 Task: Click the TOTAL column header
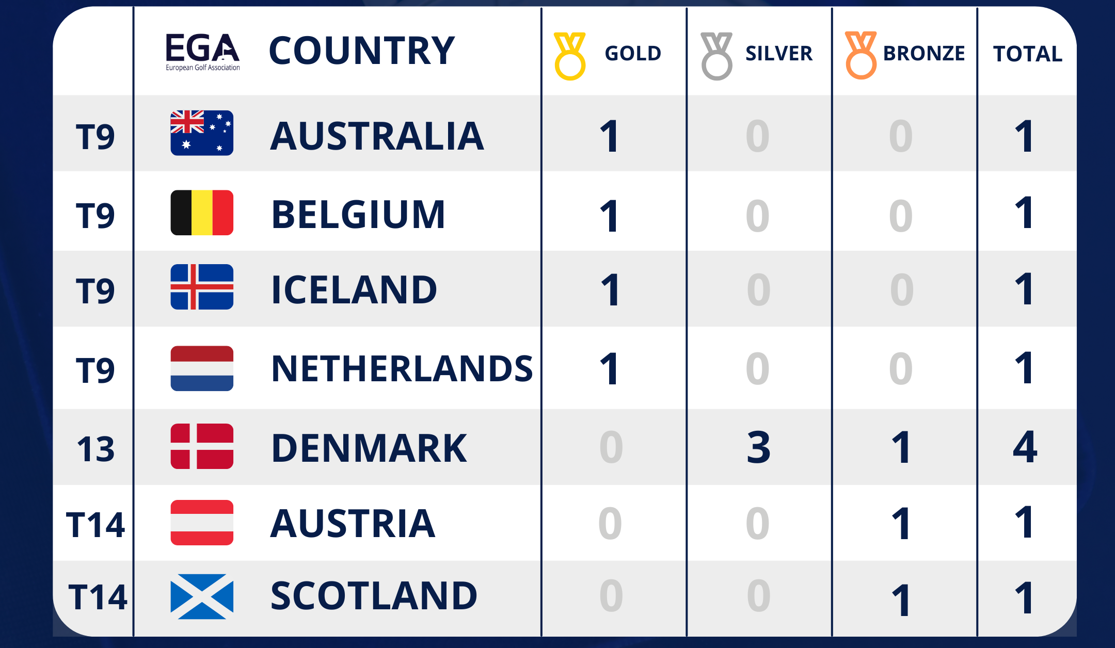point(1027,54)
